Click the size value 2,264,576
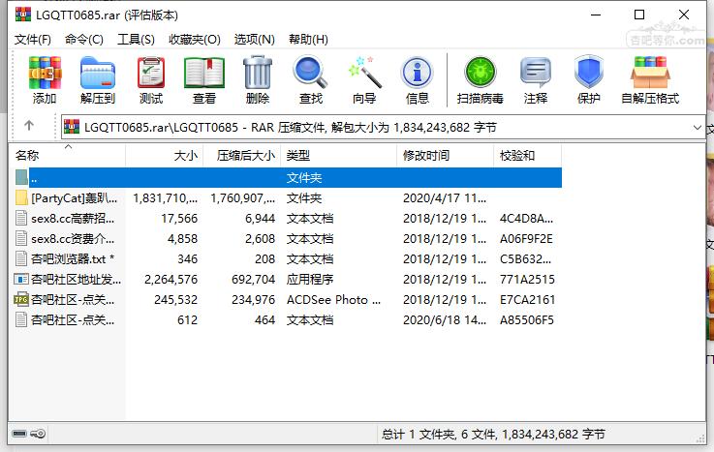Viewport: 714px width, 452px height. click(171, 279)
